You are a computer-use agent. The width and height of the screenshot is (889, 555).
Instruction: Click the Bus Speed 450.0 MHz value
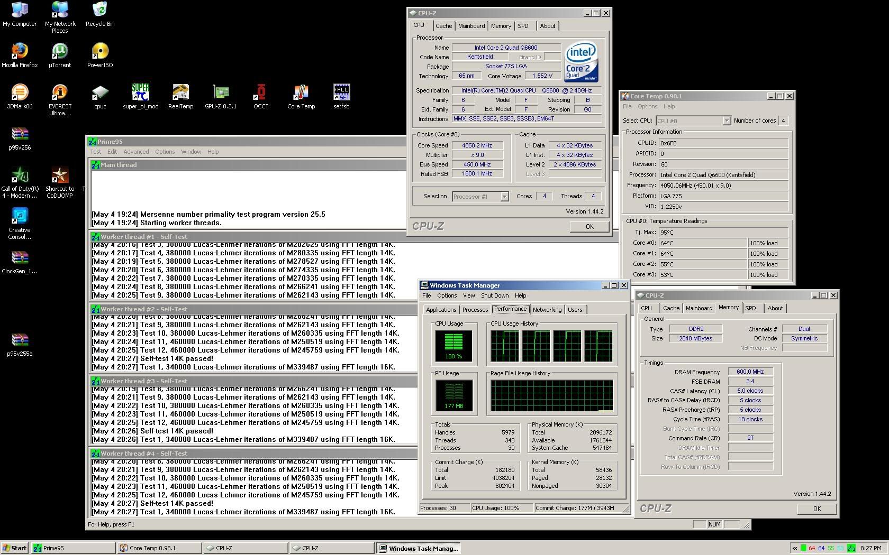tap(477, 164)
